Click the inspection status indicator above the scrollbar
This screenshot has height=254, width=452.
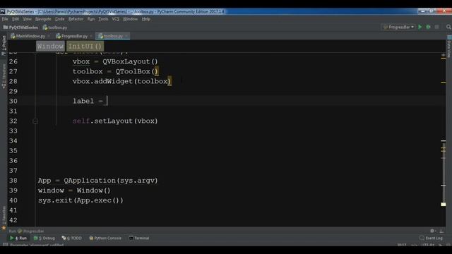[x=444, y=54]
